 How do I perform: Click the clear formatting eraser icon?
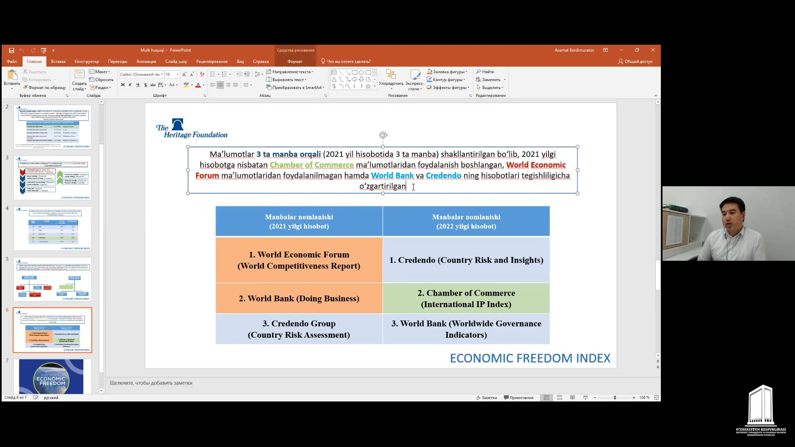(x=202, y=74)
